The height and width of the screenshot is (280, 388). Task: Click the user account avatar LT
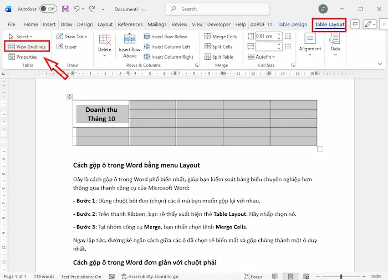click(323, 9)
